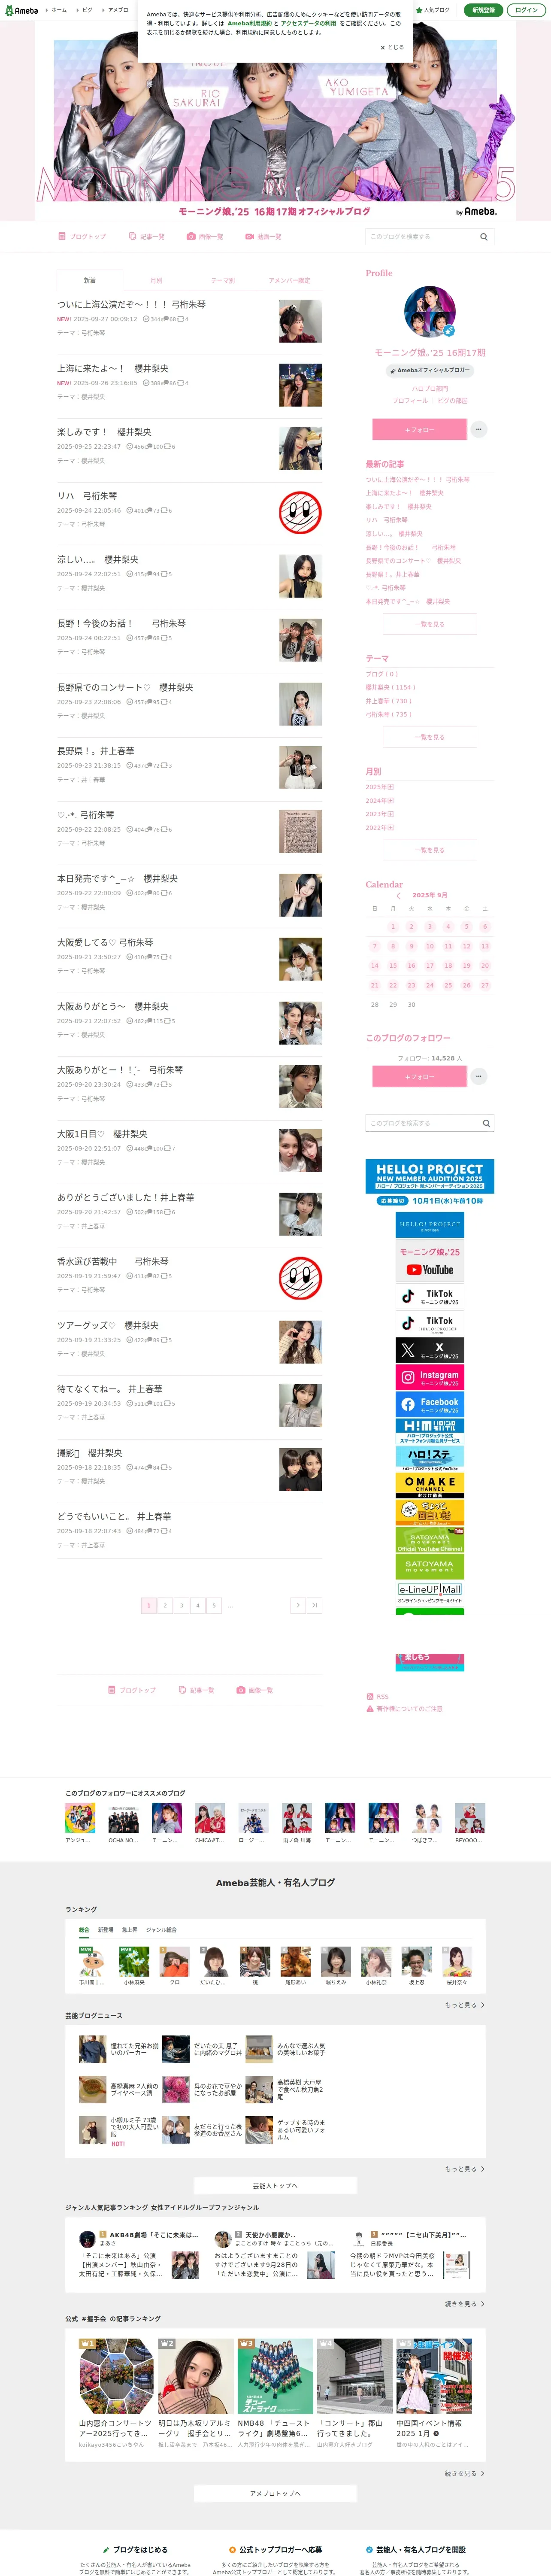Click the pink +フォロー button in the Profile section
This screenshot has height=2576, width=551.
[x=419, y=429]
